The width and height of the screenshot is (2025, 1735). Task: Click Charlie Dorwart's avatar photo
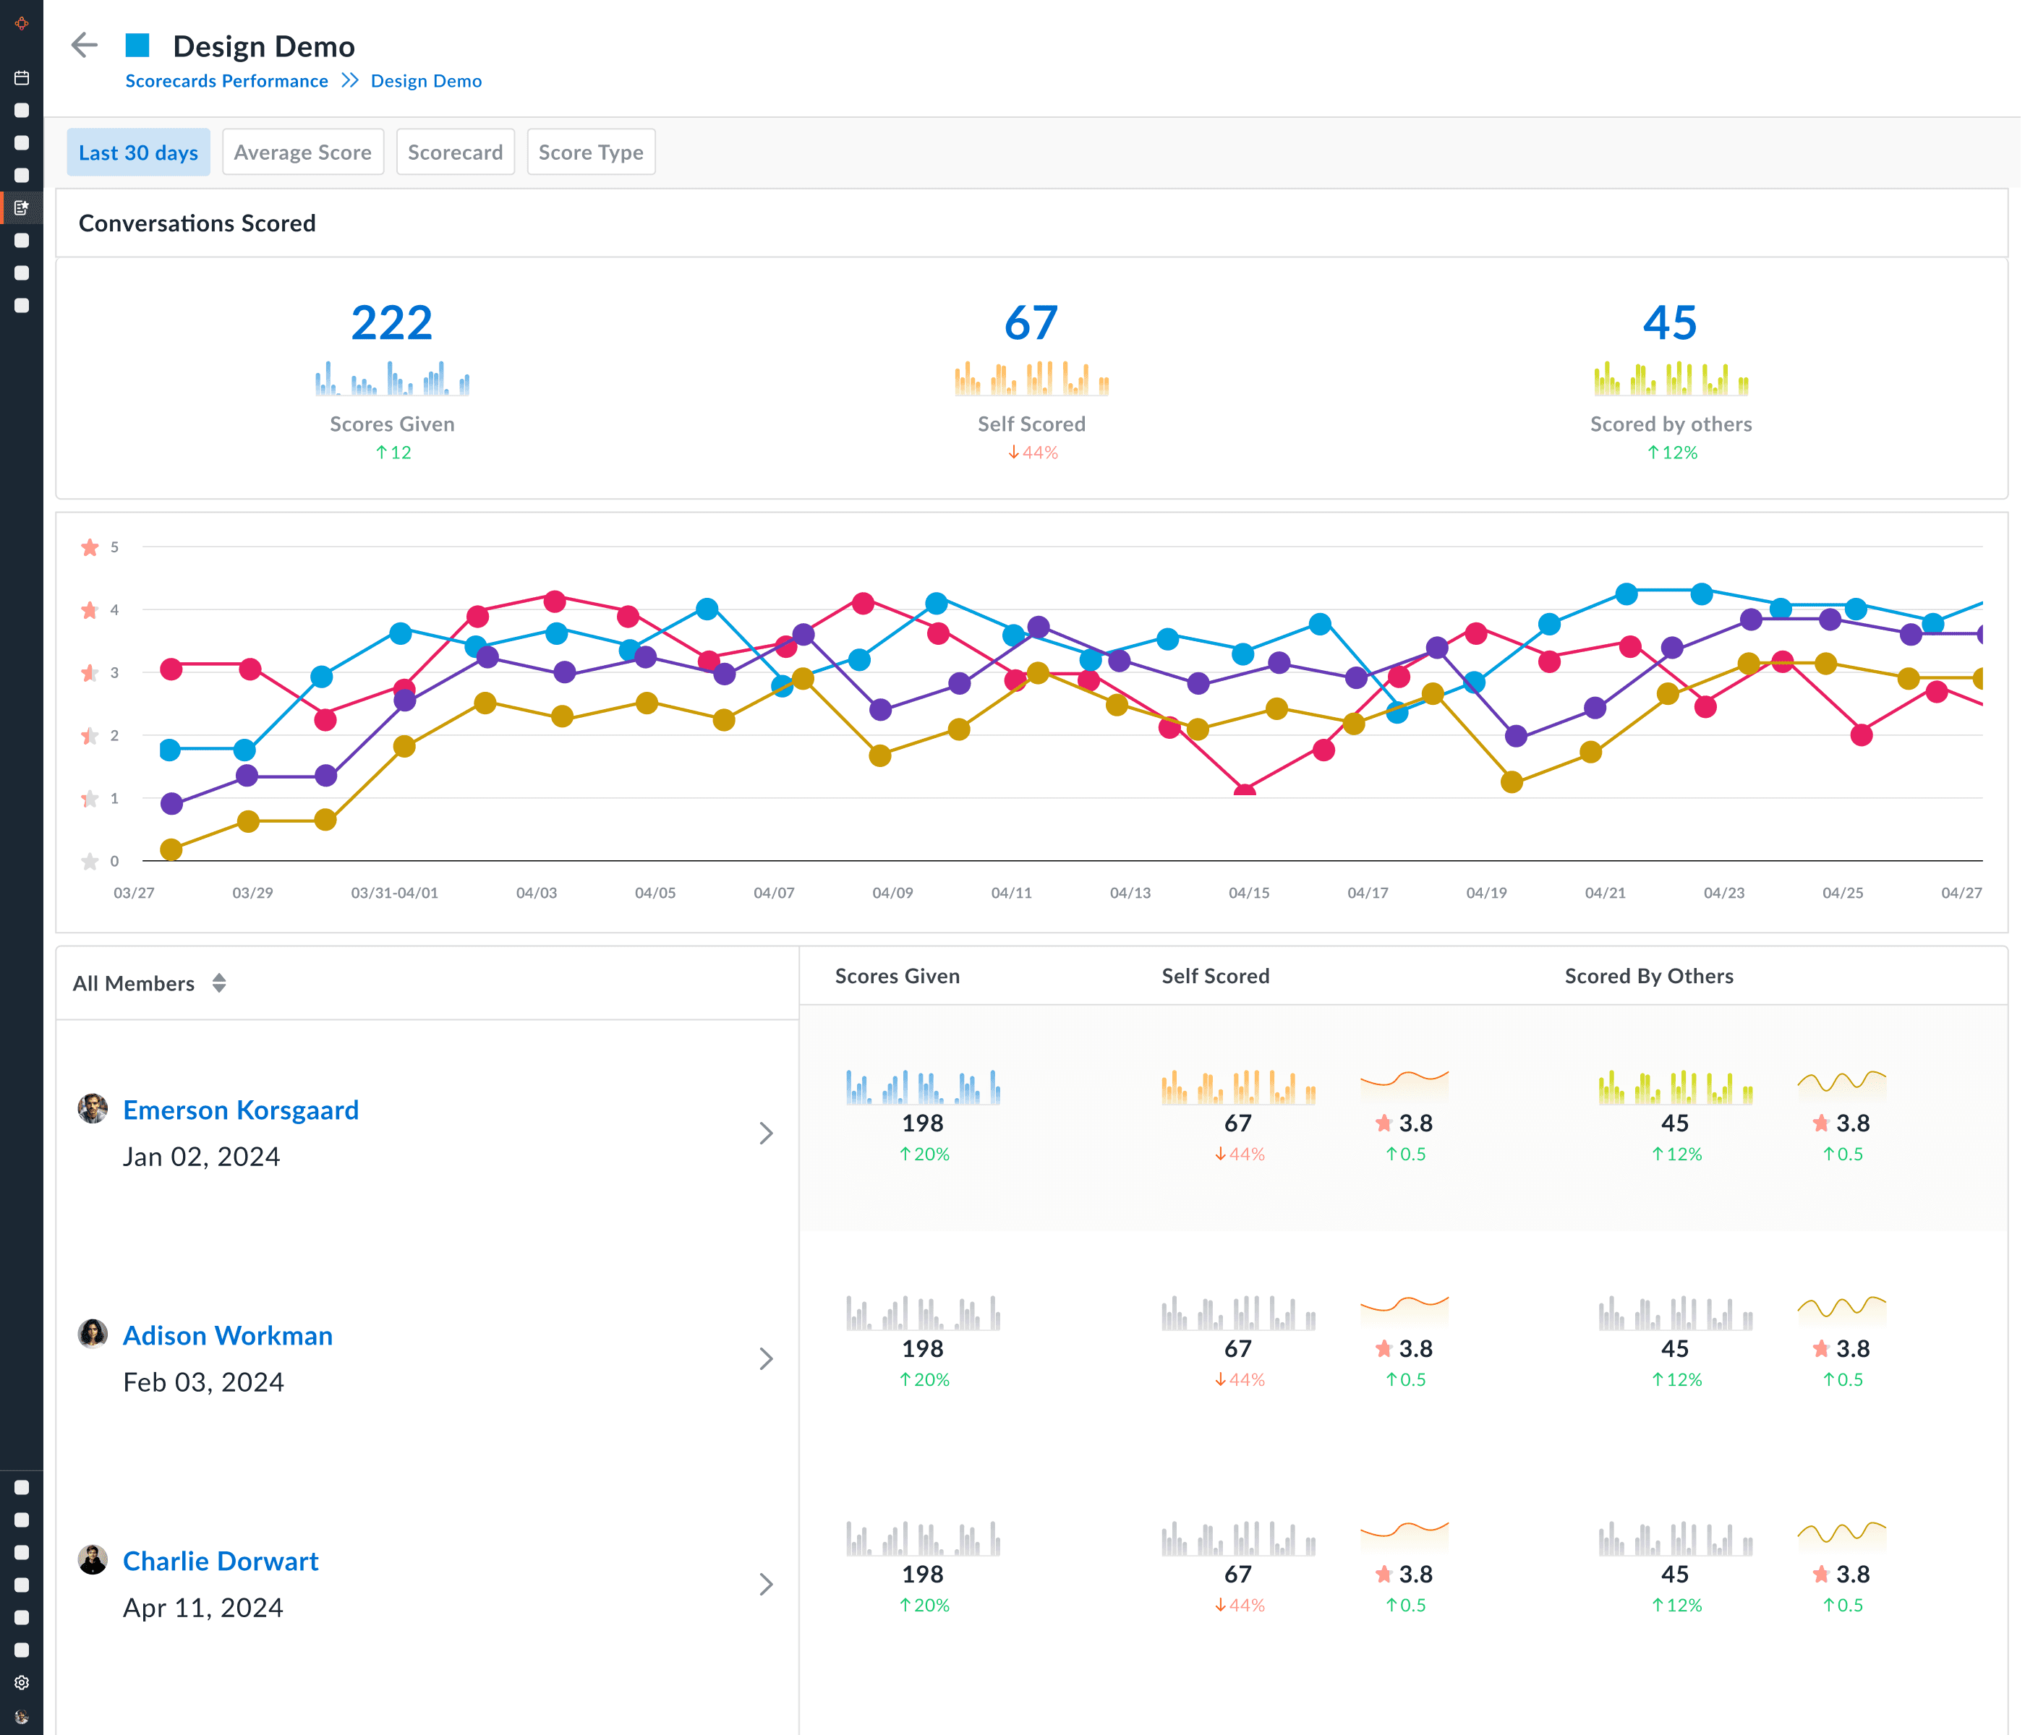coord(93,1560)
